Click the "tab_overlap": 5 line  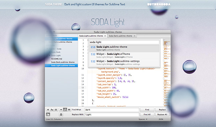(x=106, y=85)
